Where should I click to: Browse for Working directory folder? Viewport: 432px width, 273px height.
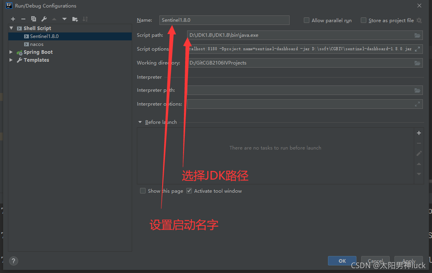(x=417, y=63)
